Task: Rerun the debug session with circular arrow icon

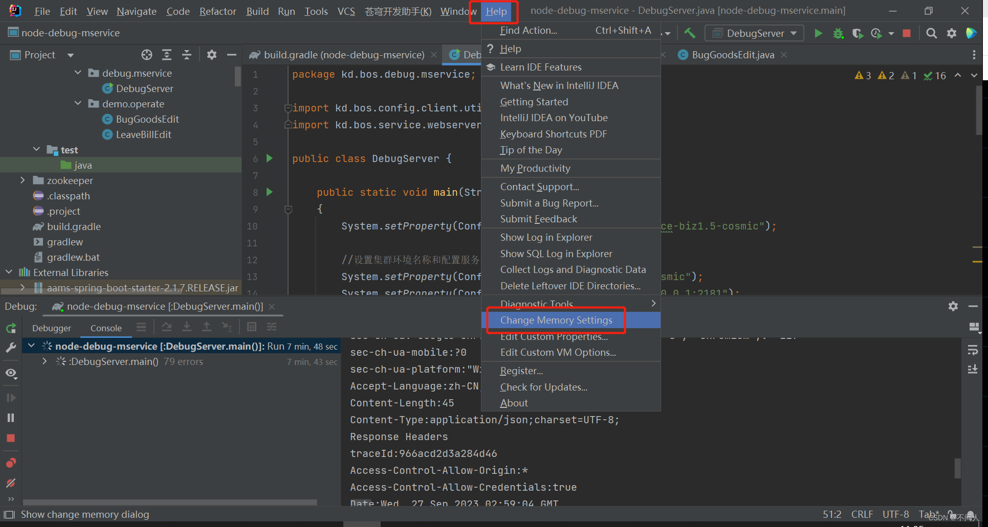Action: 11,328
